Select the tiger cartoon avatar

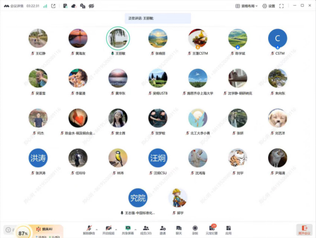coord(238,158)
